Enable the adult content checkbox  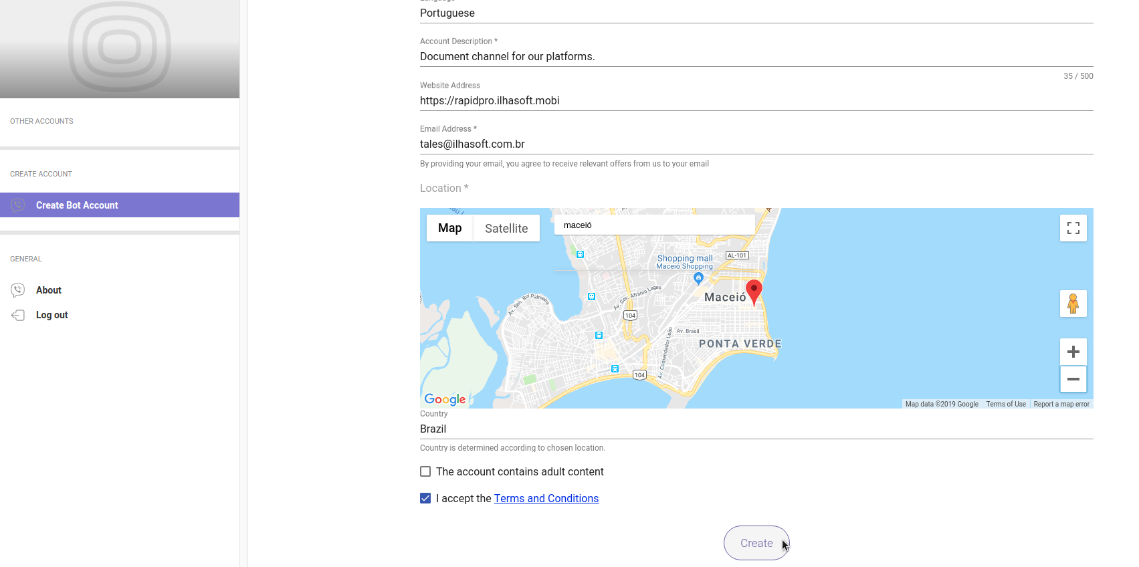[425, 471]
